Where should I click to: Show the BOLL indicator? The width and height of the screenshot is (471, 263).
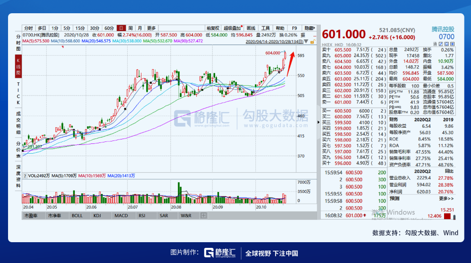77,216
